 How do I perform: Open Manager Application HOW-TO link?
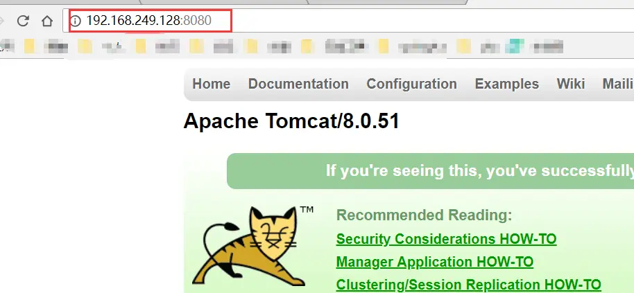(x=435, y=262)
